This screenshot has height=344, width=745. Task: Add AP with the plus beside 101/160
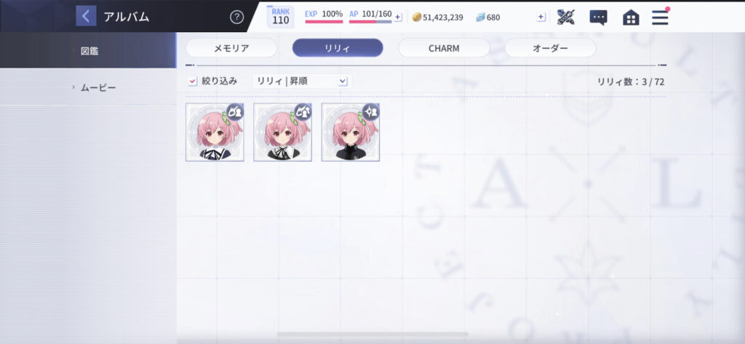coord(398,17)
